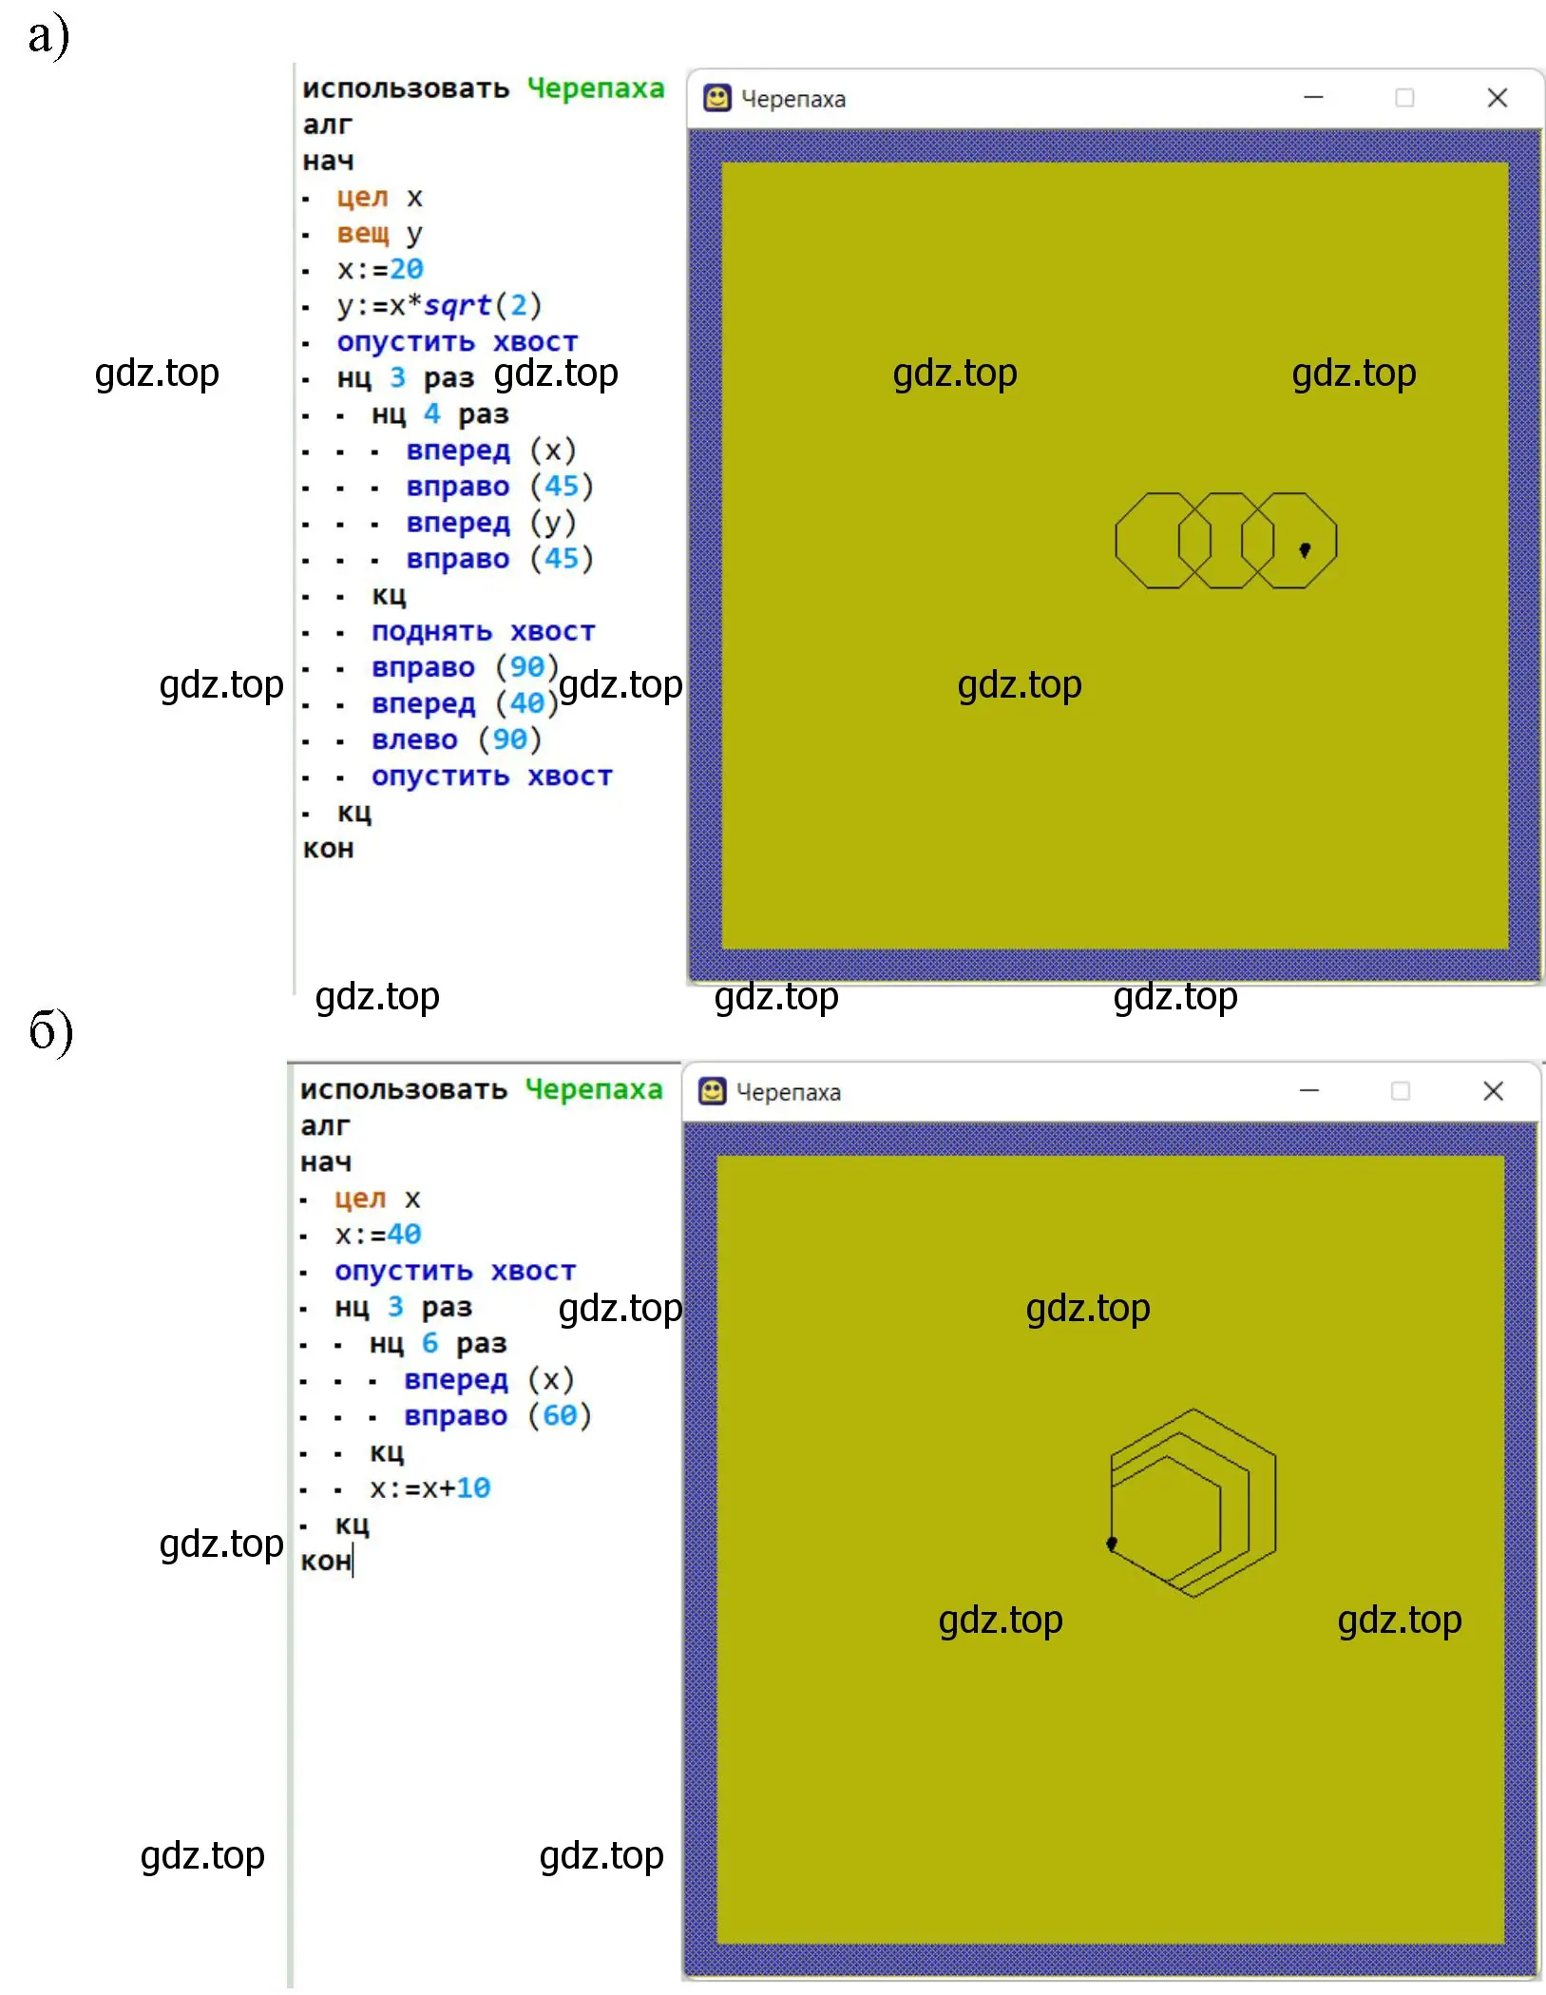Maximize the top Черепаха window
Image resolution: width=1546 pixels, height=1995 pixels.
pos(1404,98)
